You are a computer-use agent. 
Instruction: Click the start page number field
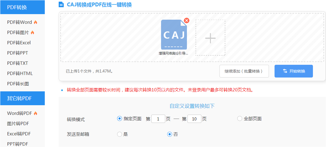pos(158,119)
